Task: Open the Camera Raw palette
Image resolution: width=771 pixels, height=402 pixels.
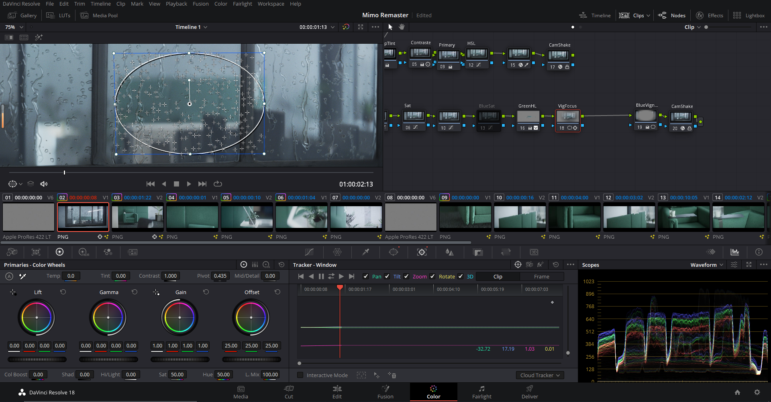Action: 12,252
